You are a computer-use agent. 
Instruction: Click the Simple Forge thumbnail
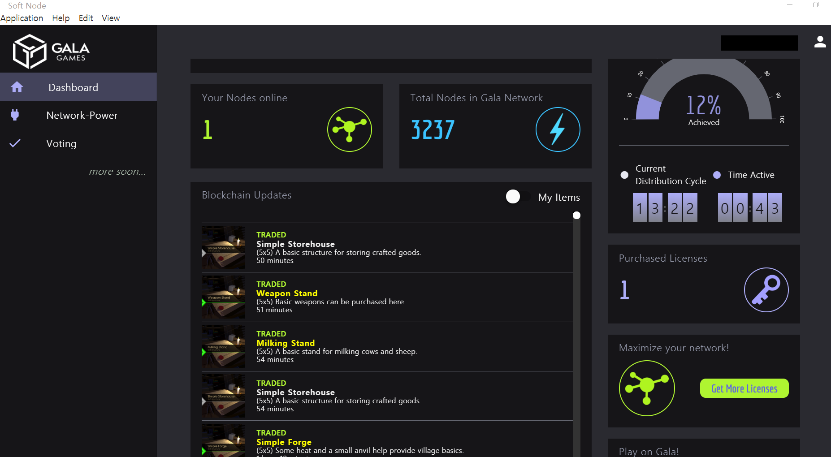tap(223, 440)
